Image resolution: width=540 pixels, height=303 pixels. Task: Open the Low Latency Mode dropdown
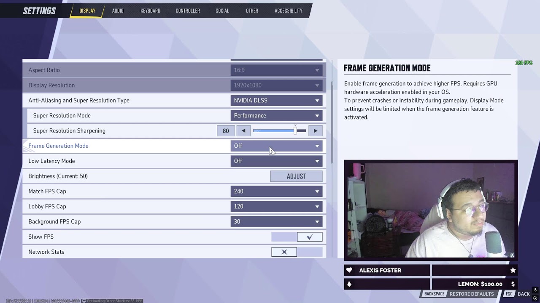pyautogui.click(x=276, y=161)
